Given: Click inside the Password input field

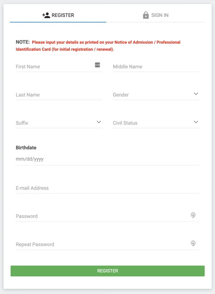Looking at the screenshot, I should [x=100, y=216].
